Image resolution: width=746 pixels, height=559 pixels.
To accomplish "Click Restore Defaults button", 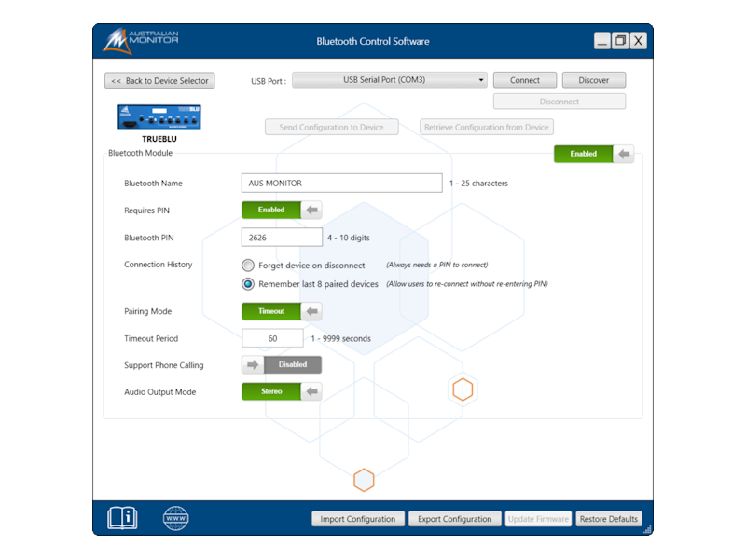I will [608, 519].
